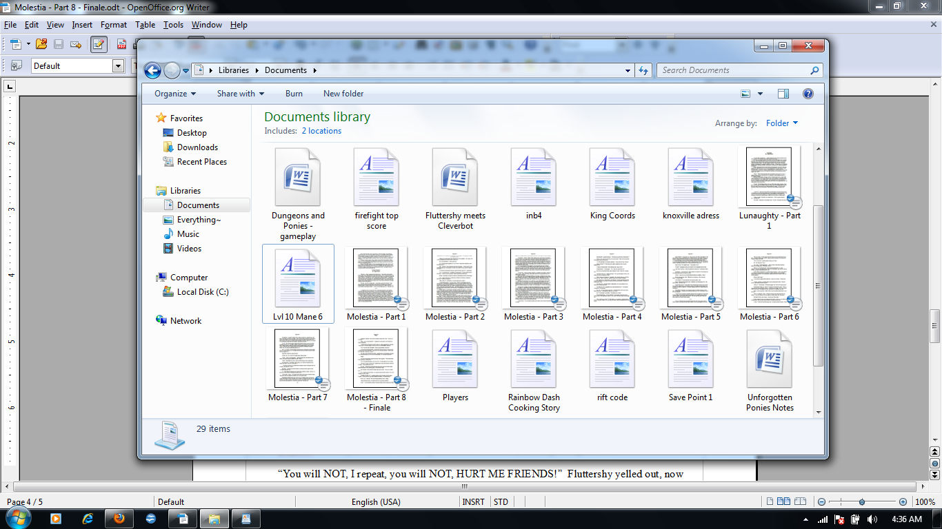Click the Writer zoom slider handle
The image size is (942, 529).
click(x=862, y=502)
